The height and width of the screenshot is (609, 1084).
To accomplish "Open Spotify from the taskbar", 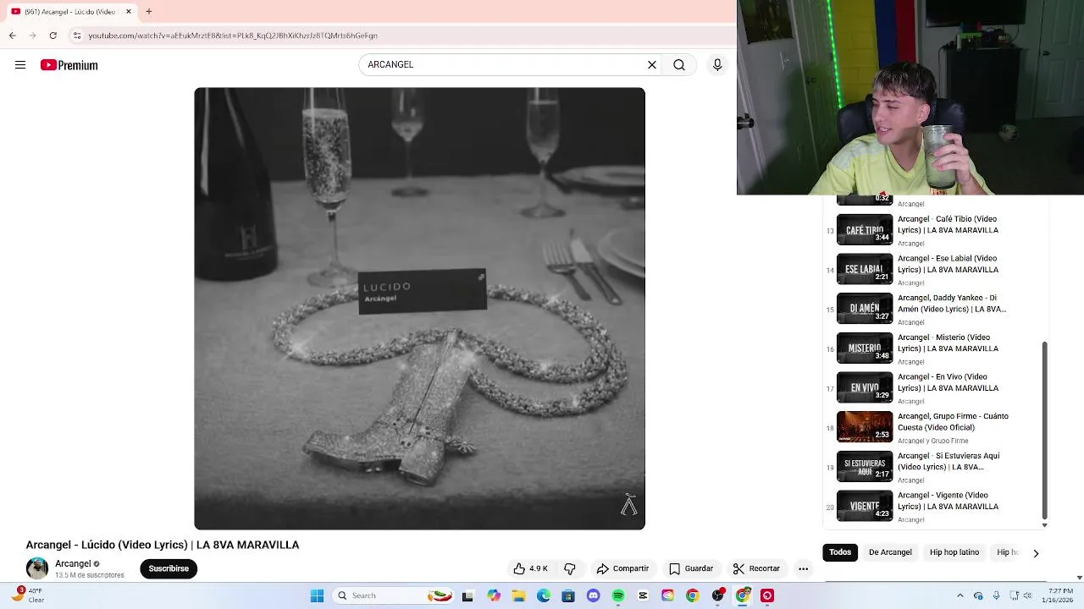I will 618,595.
